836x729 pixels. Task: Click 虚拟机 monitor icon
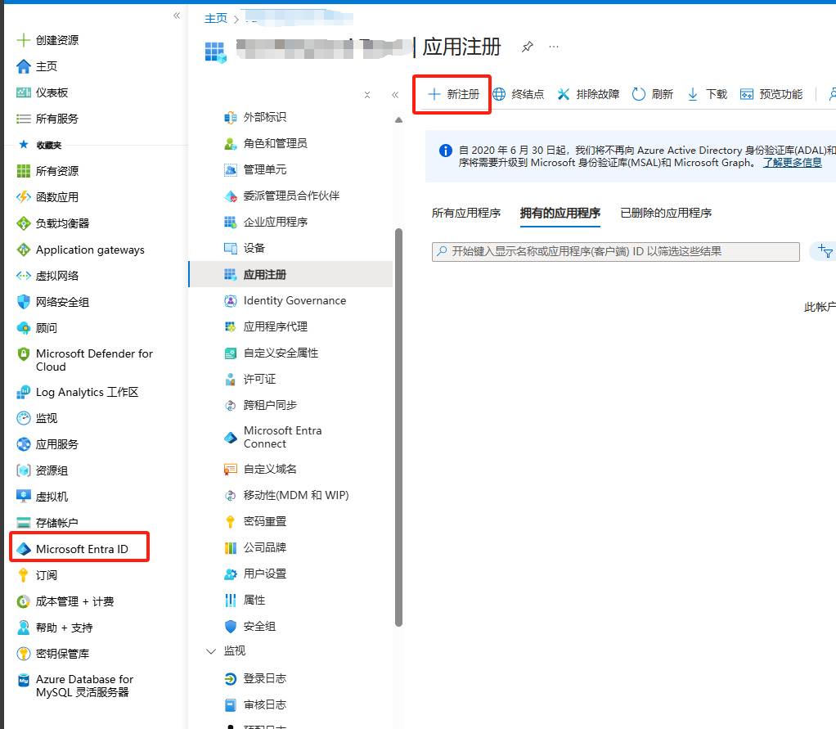pyautogui.click(x=24, y=497)
